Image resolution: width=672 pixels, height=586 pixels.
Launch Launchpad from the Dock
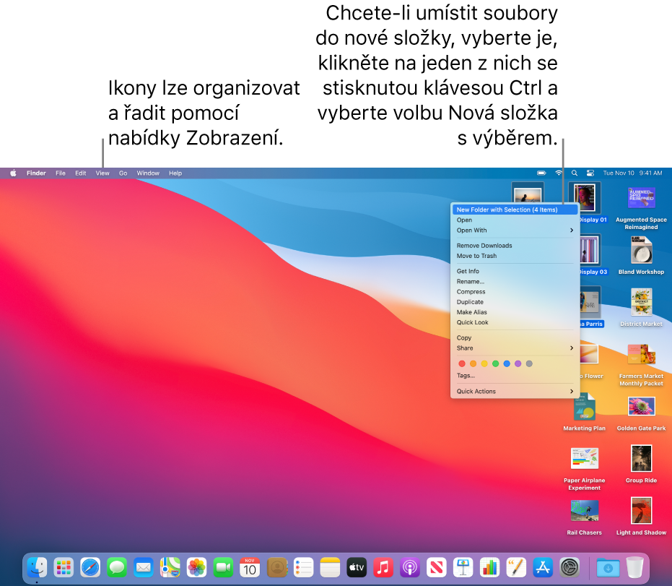click(64, 567)
